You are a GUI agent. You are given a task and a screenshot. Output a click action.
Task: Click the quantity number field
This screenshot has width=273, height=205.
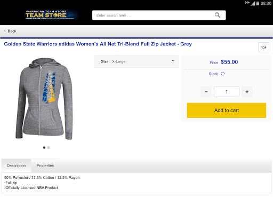227,92
